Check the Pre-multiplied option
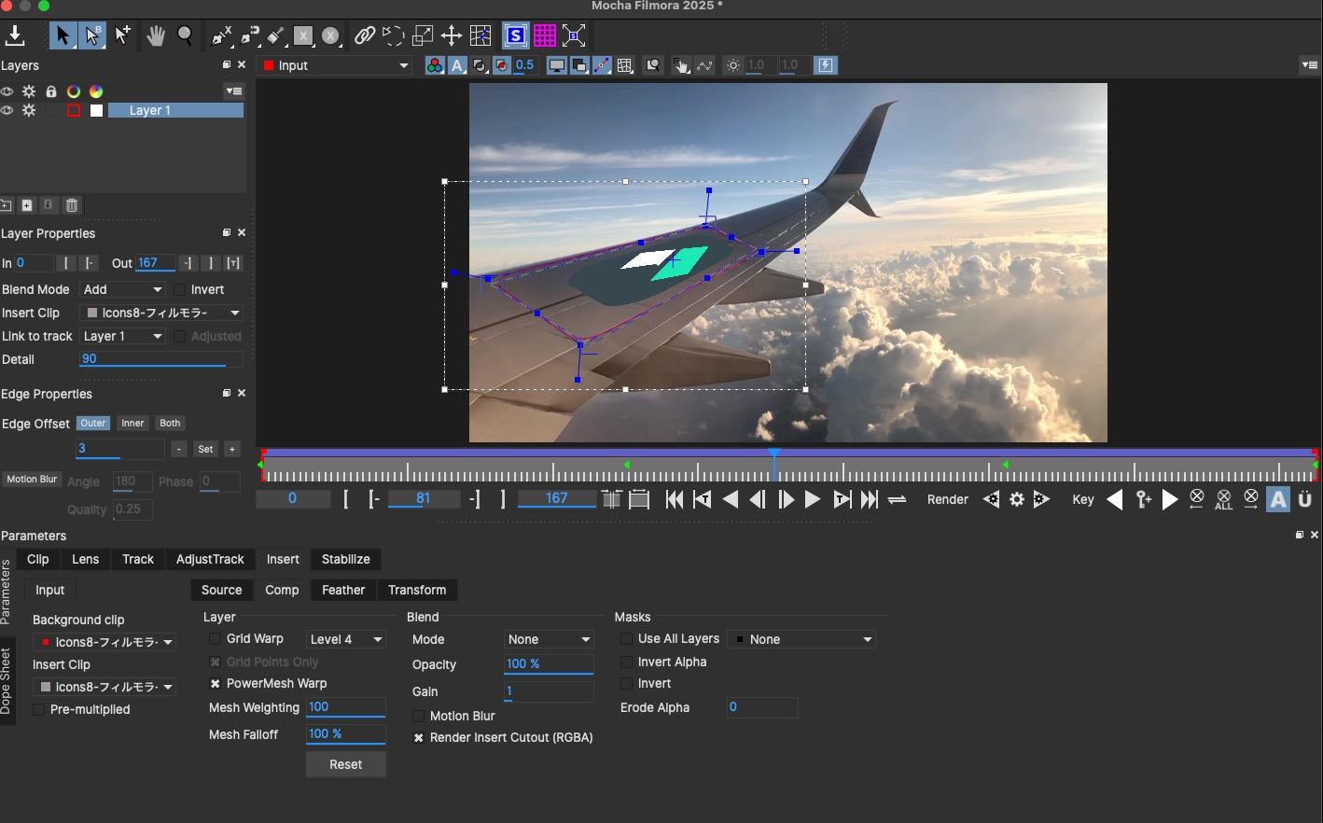 click(x=38, y=710)
